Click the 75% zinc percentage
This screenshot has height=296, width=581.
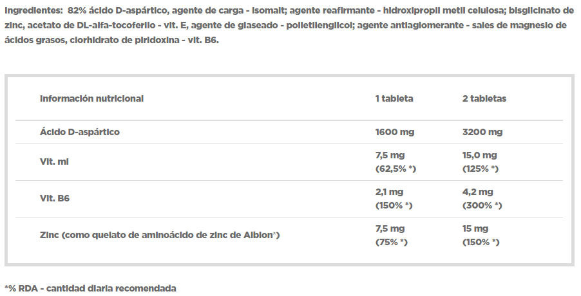tap(391, 242)
